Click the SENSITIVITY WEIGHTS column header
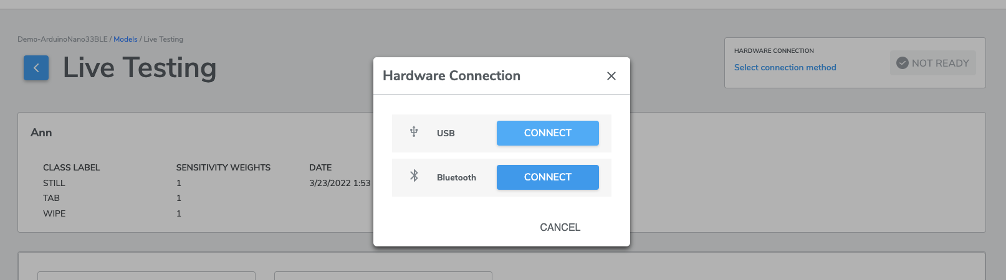Viewport: 1006px width, 280px height. click(223, 167)
